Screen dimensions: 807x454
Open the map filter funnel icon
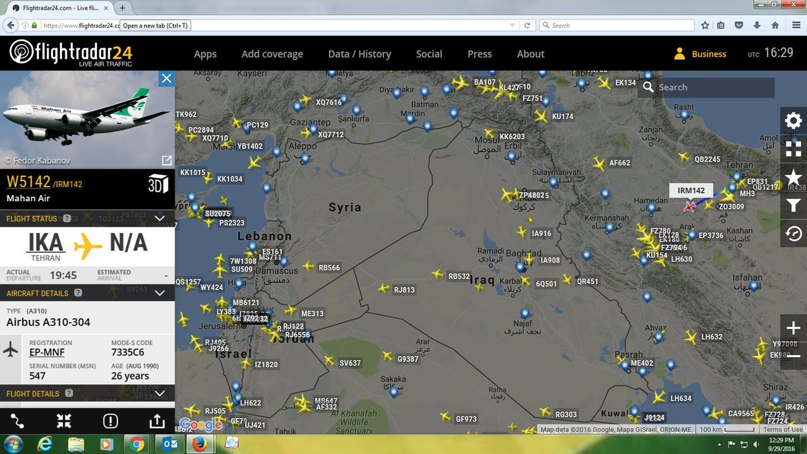[794, 205]
